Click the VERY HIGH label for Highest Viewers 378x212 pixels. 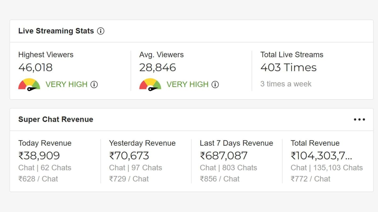tap(67, 84)
